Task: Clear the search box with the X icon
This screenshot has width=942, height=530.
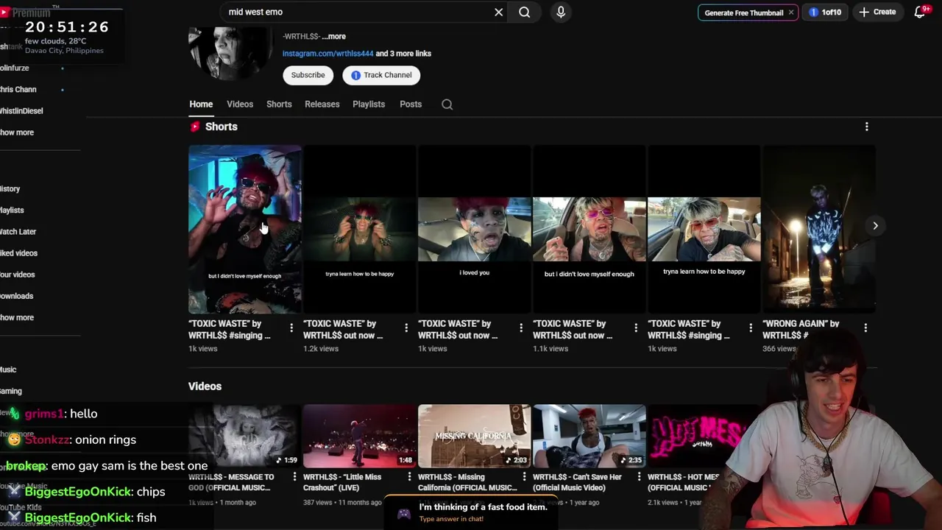Action: click(498, 12)
